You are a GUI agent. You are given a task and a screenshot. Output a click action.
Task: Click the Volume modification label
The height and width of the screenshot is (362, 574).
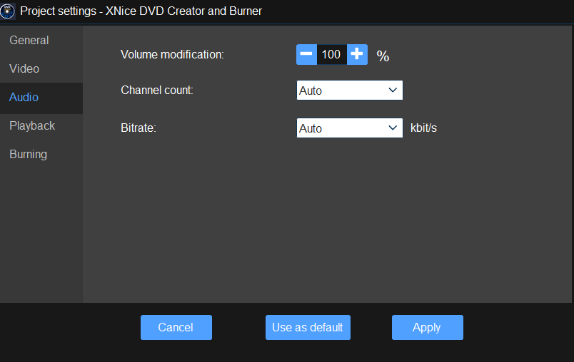tap(172, 54)
